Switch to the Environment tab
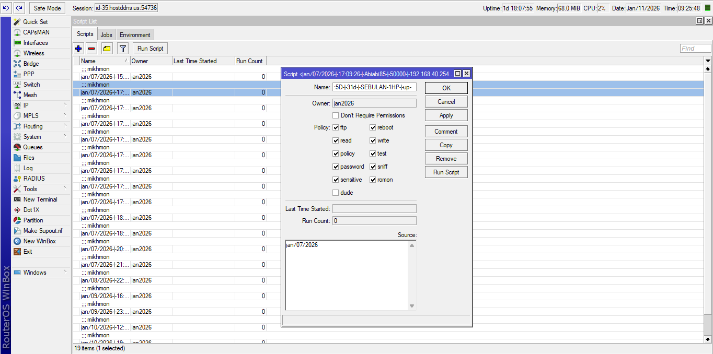This screenshot has width=713, height=354. (x=134, y=35)
